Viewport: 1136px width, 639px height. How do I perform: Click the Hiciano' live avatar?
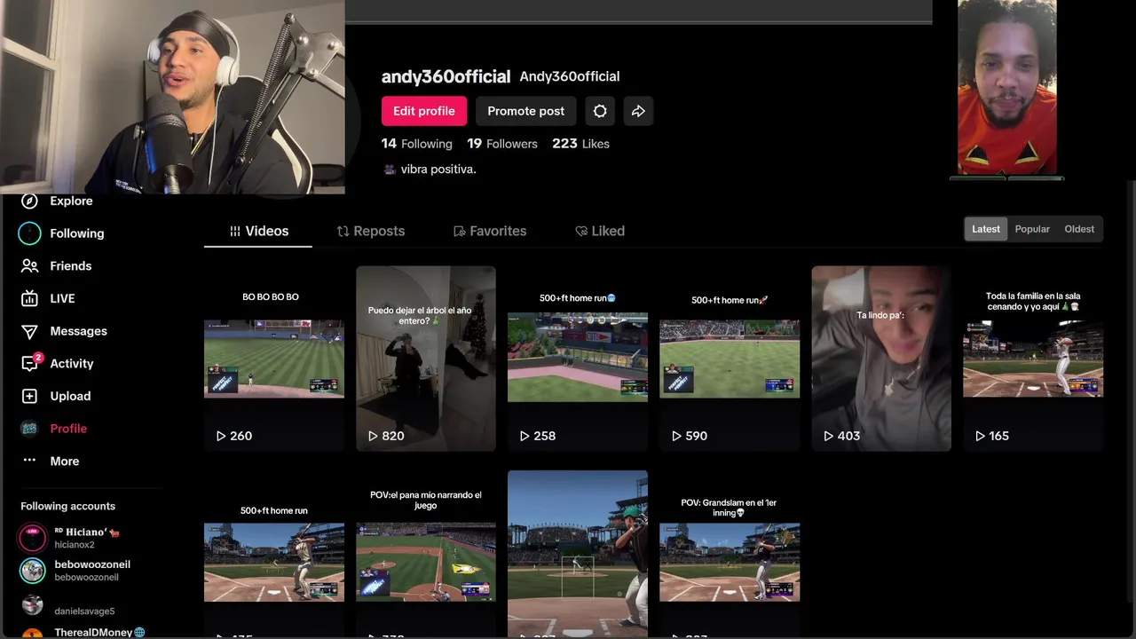33,538
